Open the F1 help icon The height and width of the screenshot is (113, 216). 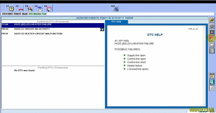click(10, 8)
